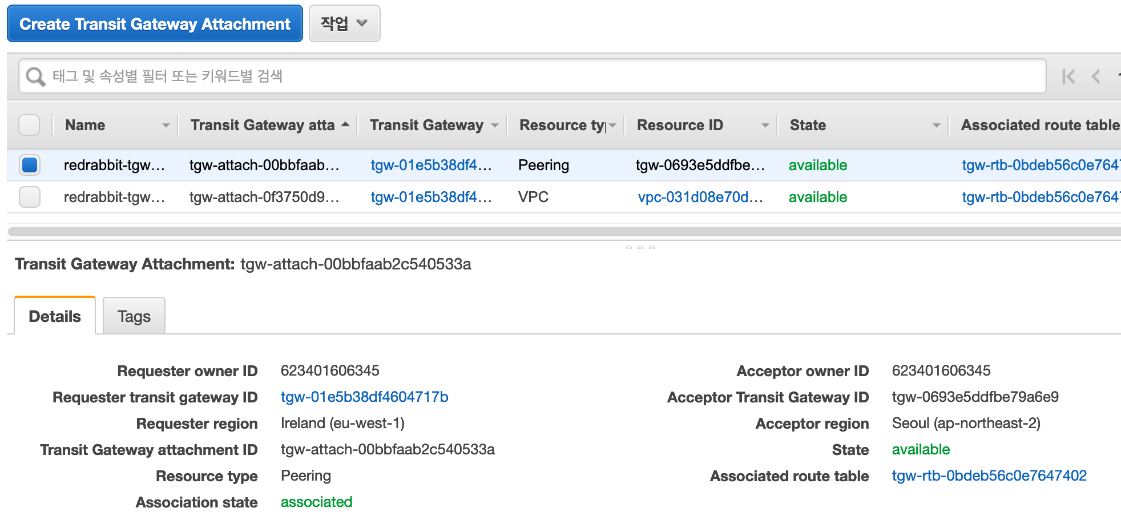Open the Name column dropdown arrow
The height and width of the screenshot is (524, 1121).
point(166,125)
